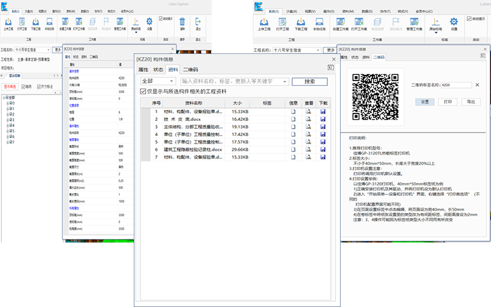The image size is (491, 307).
Task: Click download icon for row 1 file
Action: click(x=323, y=112)
